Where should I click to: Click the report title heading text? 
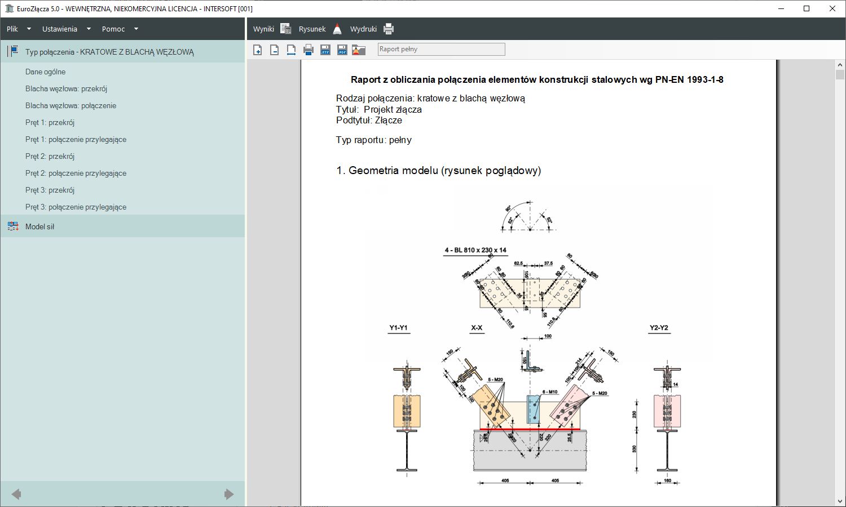537,79
